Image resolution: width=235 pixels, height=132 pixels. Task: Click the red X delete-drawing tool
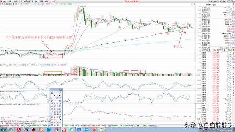point(57,122)
